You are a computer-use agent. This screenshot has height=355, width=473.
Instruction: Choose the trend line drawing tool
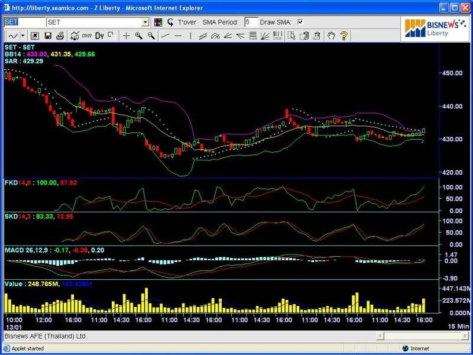click(x=166, y=36)
